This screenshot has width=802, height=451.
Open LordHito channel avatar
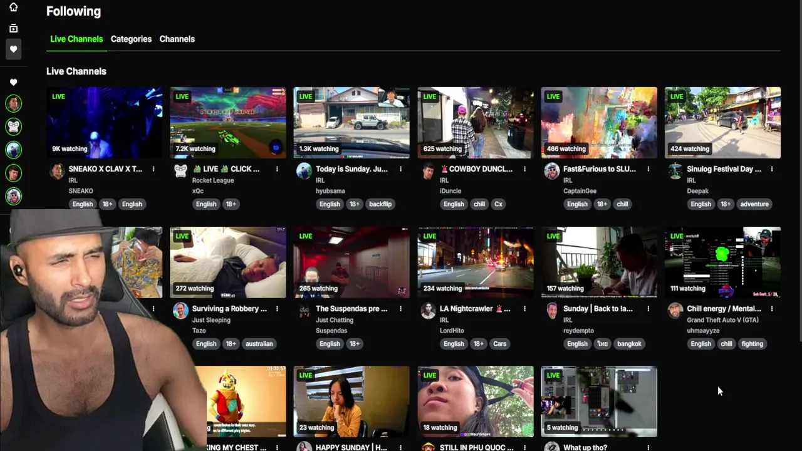pos(428,311)
